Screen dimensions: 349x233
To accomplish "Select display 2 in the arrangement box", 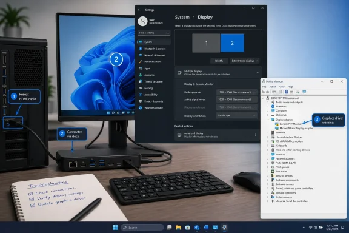I will click(232, 43).
